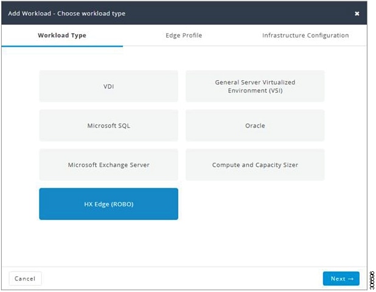Close the Add Workload dialog
The height and width of the screenshot is (292, 376).
point(357,13)
